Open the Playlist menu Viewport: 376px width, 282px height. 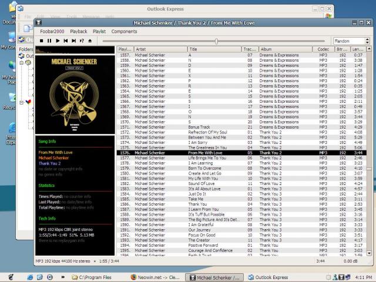click(99, 31)
